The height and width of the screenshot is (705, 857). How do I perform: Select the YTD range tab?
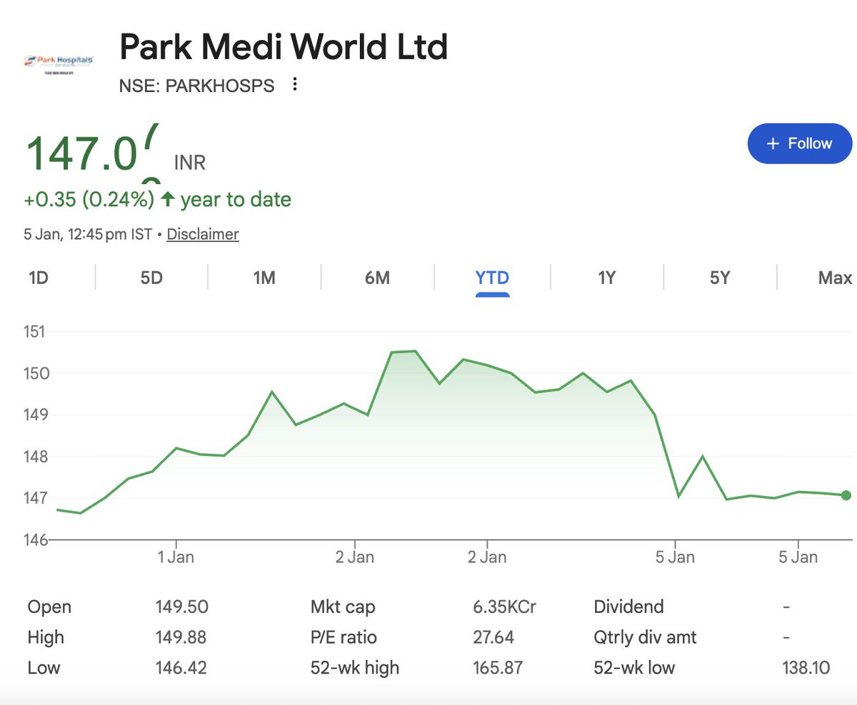492,278
